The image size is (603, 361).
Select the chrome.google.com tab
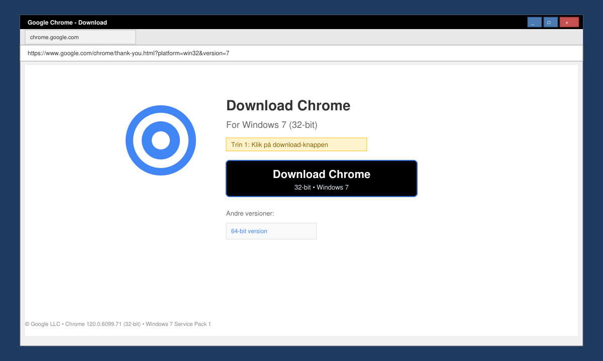[x=80, y=37]
